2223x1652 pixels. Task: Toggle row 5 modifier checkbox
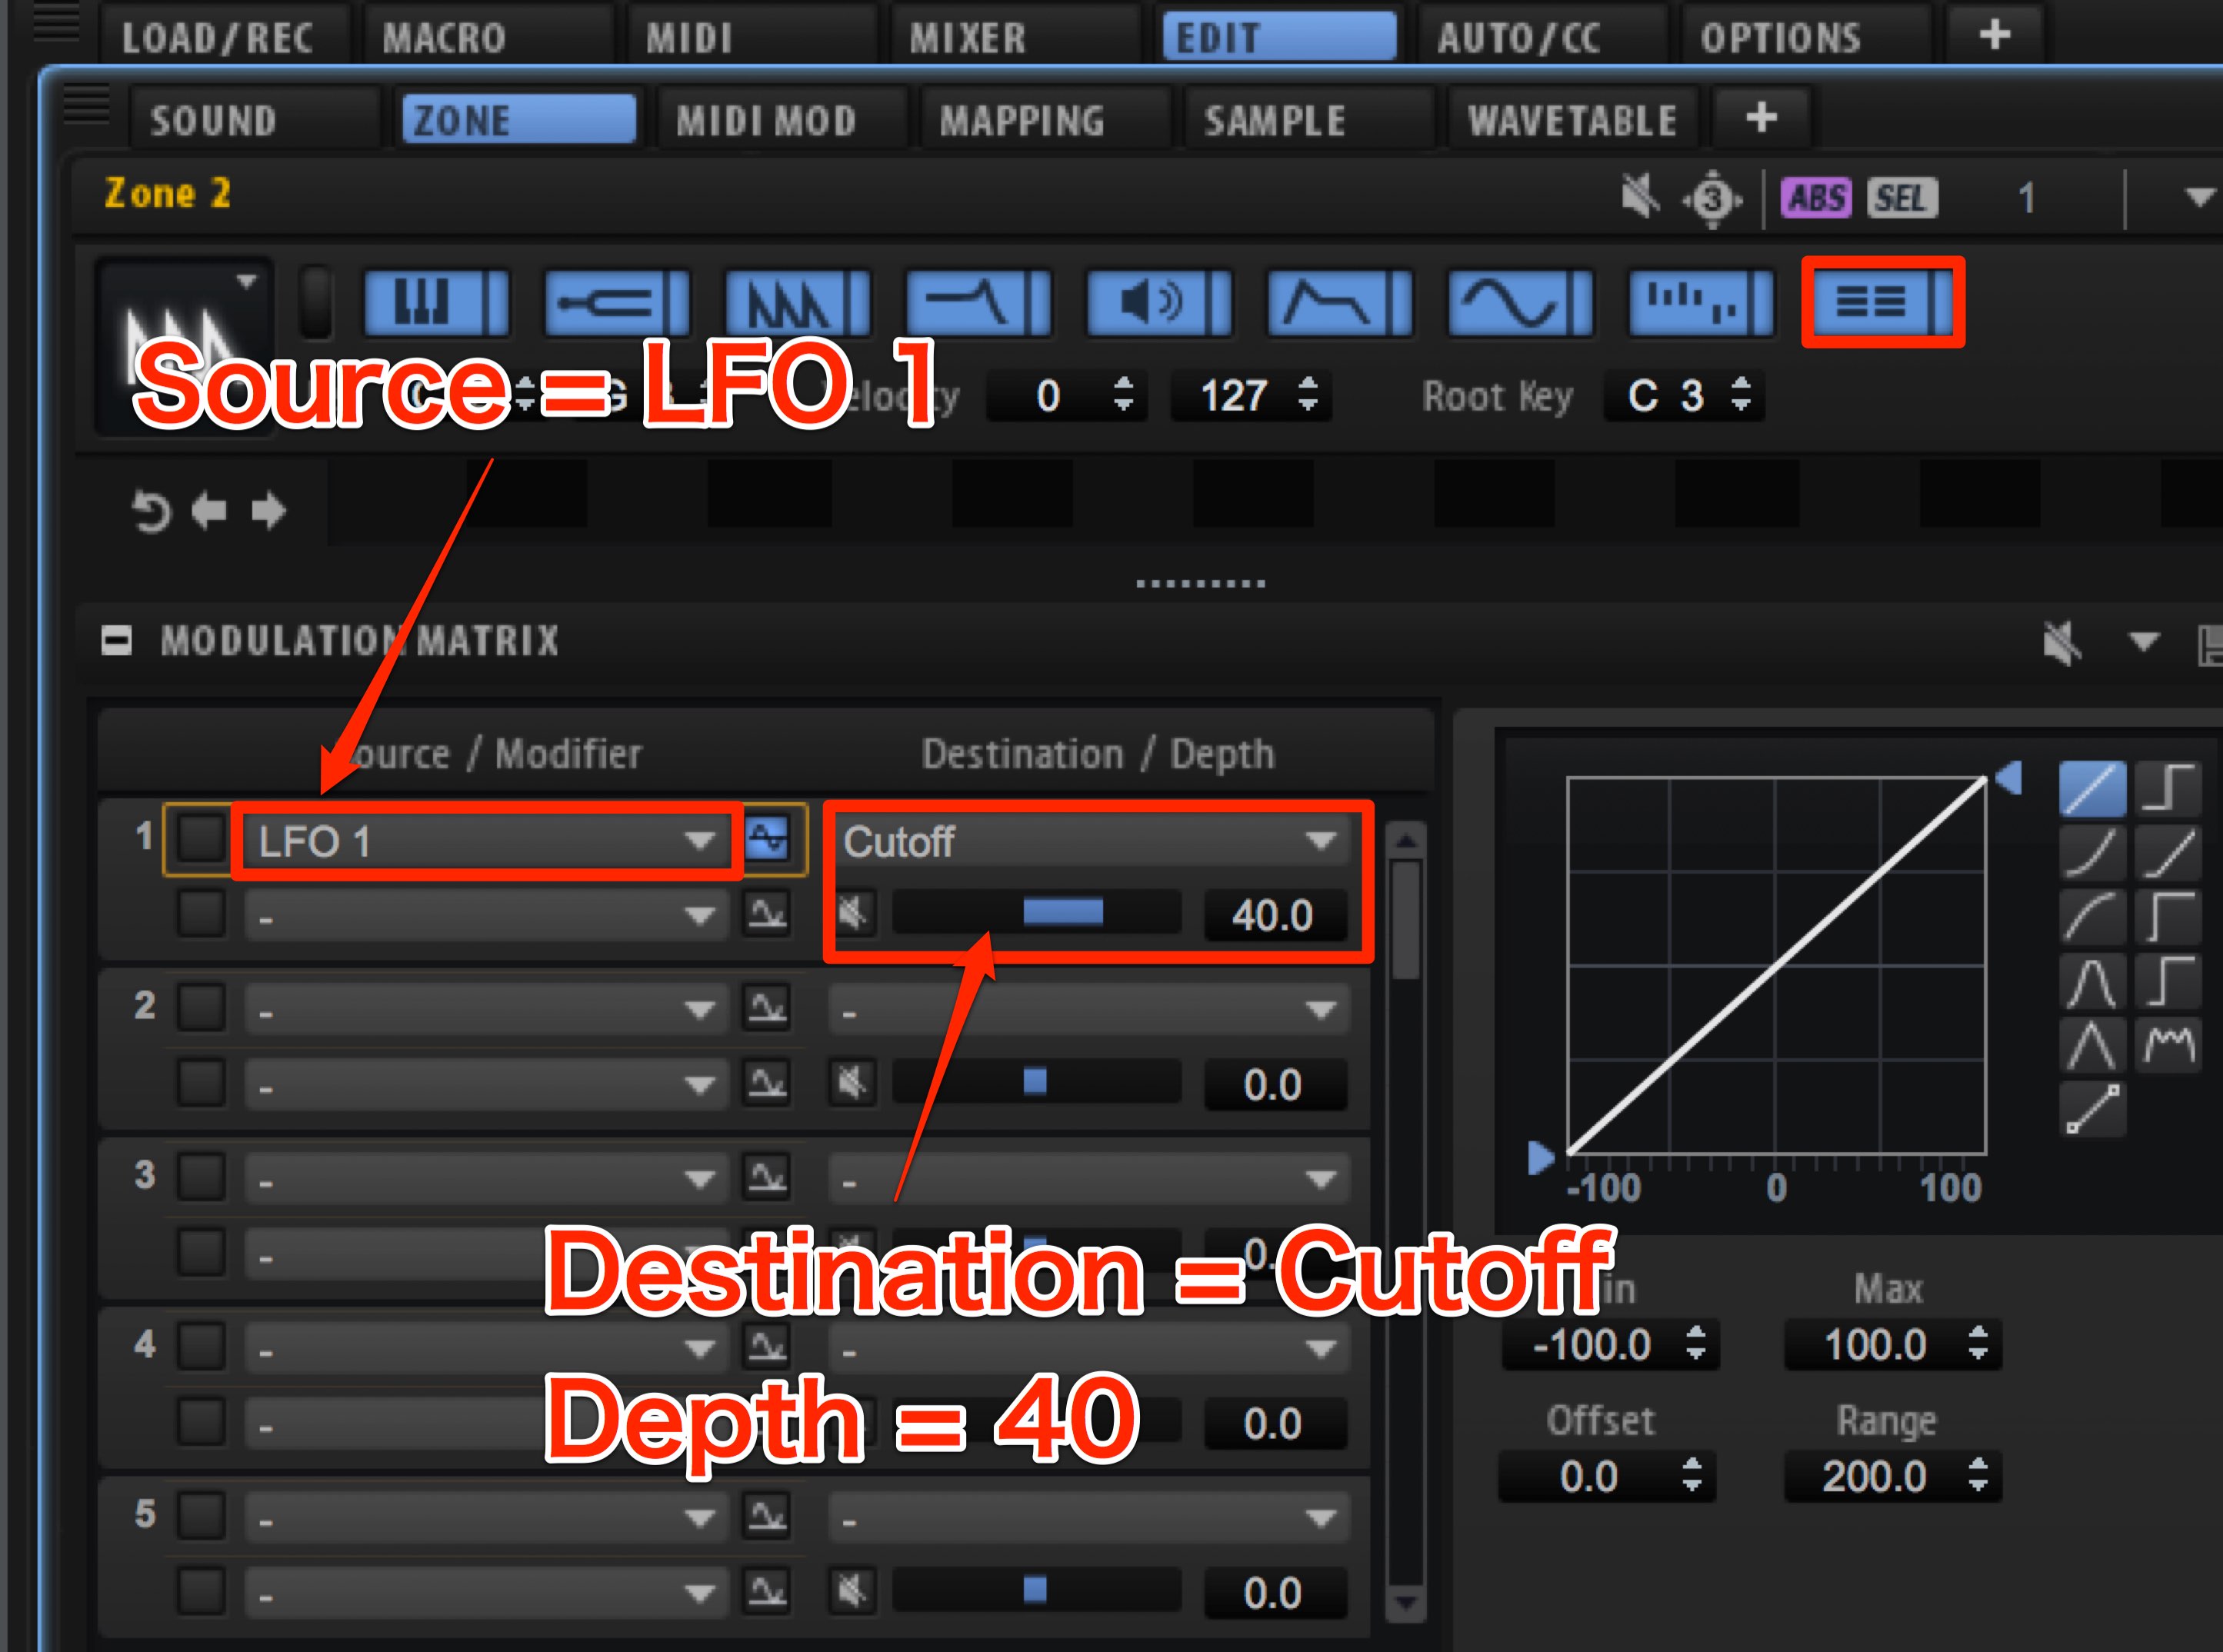(x=201, y=1591)
